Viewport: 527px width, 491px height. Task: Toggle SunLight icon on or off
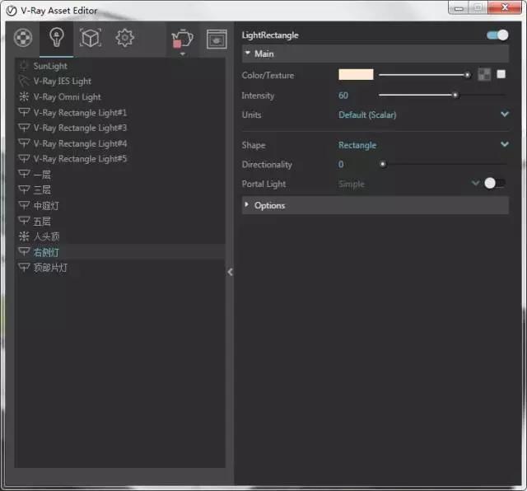24,66
